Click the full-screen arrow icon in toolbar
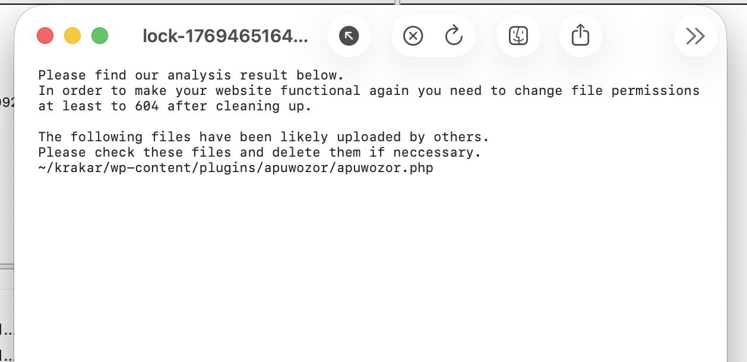This screenshot has width=747, height=362. (x=349, y=36)
